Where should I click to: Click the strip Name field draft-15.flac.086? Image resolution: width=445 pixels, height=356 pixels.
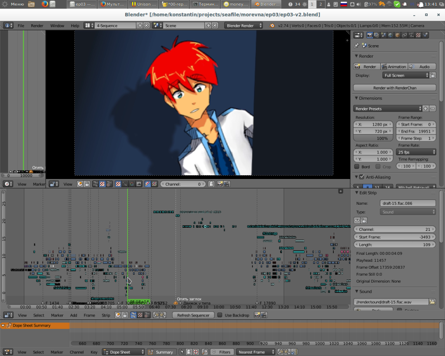[x=408, y=203]
